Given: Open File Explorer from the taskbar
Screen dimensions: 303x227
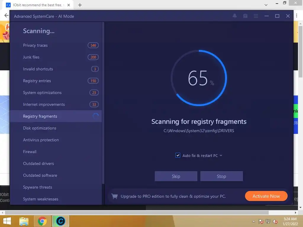Looking at the screenshot, I should tap(24, 221).
